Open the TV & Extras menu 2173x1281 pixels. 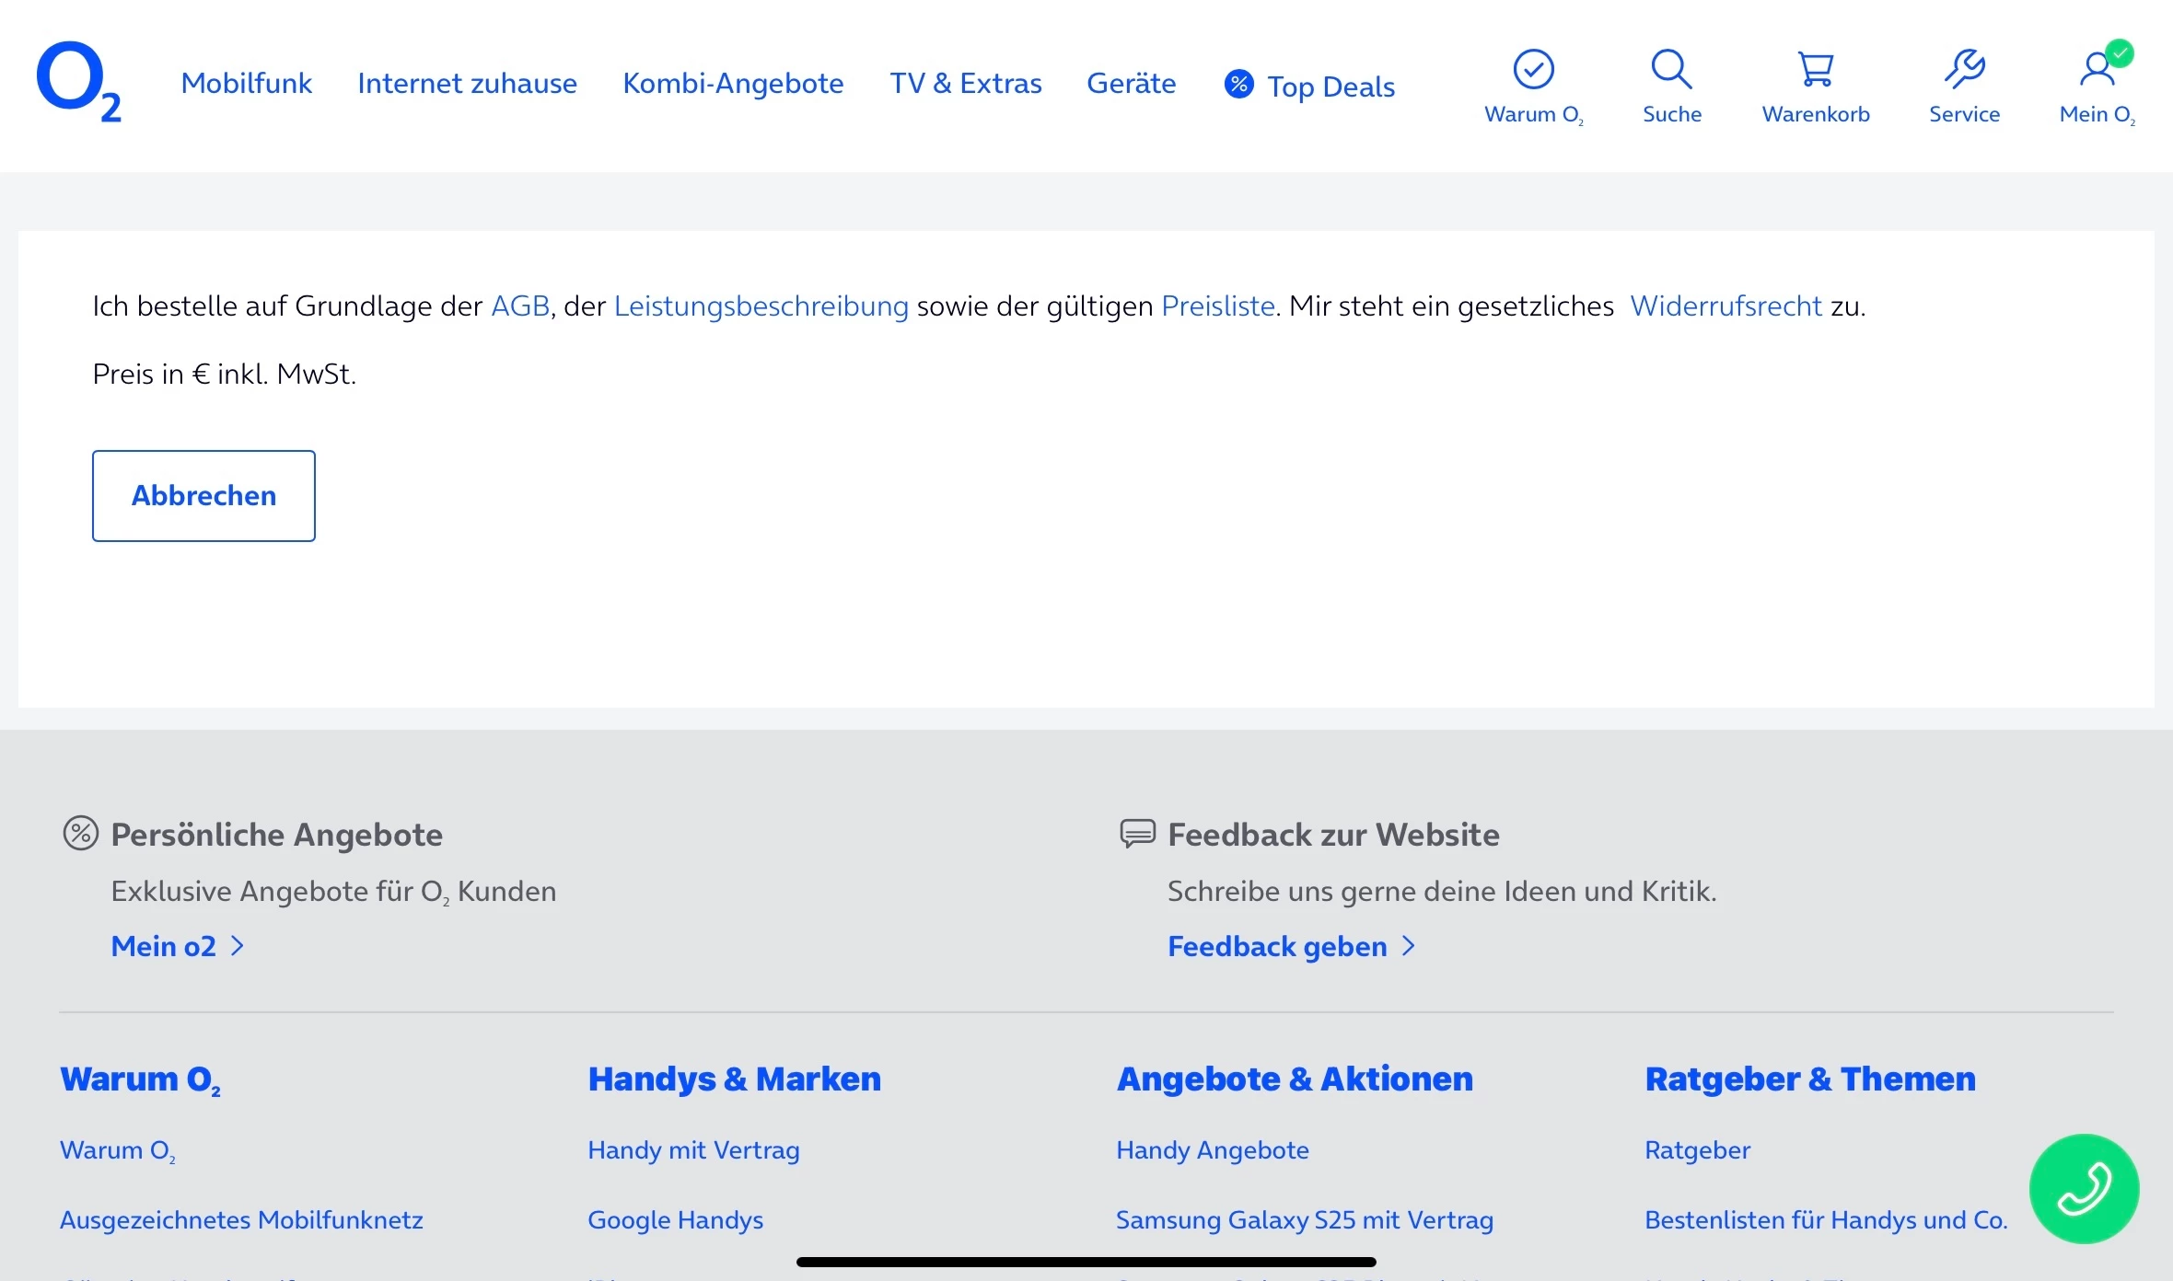tap(965, 84)
